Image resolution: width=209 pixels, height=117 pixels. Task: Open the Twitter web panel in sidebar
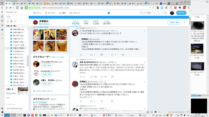point(2,30)
